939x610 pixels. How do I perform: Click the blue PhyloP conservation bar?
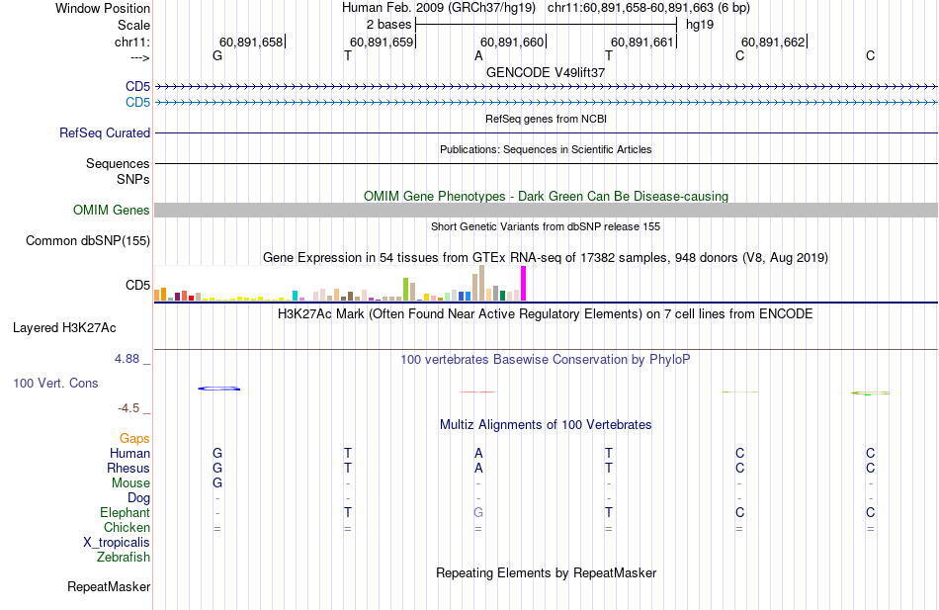click(x=219, y=389)
